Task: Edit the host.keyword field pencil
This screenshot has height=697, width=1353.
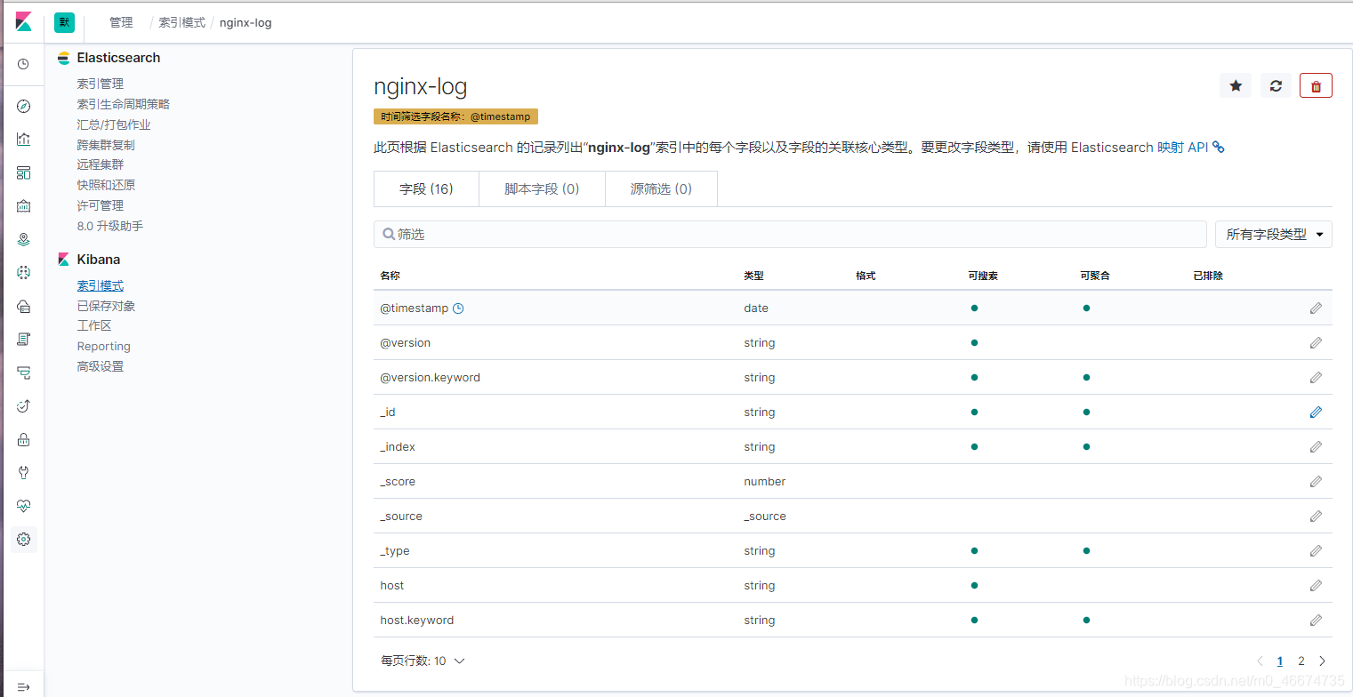Action: [x=1316, y=620]
